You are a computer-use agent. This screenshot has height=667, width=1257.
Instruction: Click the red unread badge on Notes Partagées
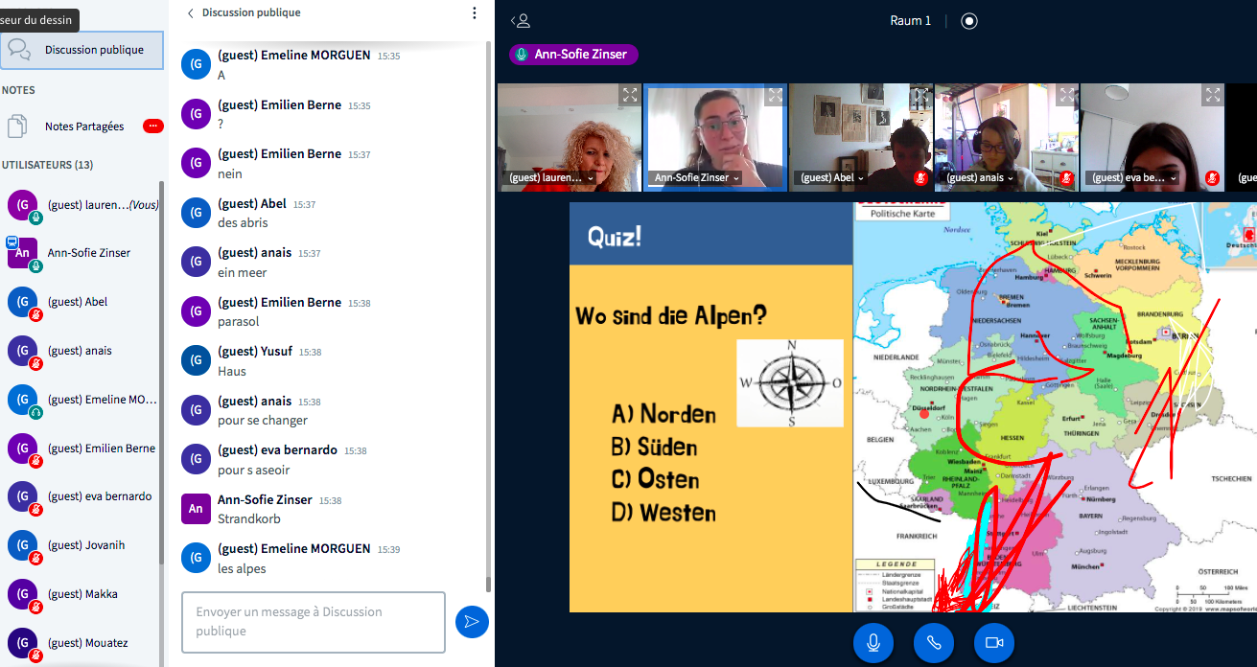152,126
